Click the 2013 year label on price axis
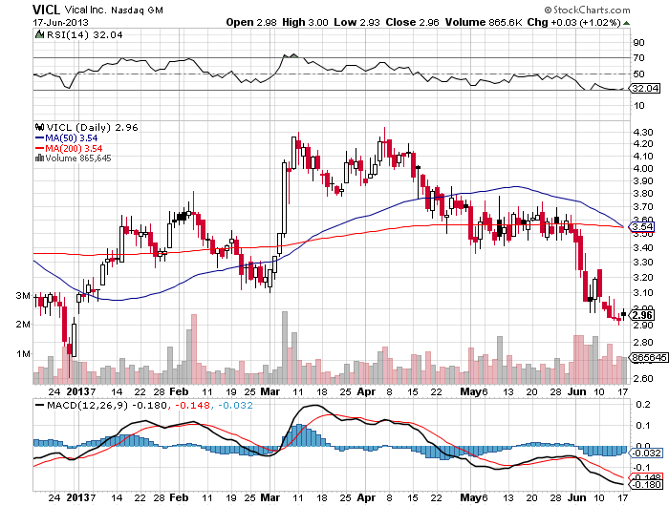Viewport: 669px width, 506px height. pos(78,391)
